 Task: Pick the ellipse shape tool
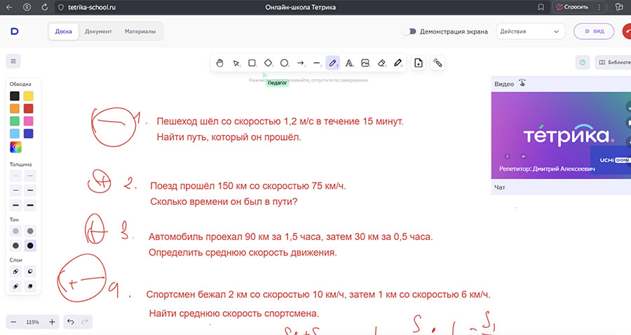(285, 63)
